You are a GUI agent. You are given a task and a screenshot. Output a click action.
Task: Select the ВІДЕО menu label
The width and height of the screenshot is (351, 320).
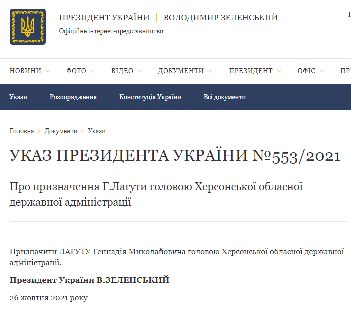click(x=122, y=71)
